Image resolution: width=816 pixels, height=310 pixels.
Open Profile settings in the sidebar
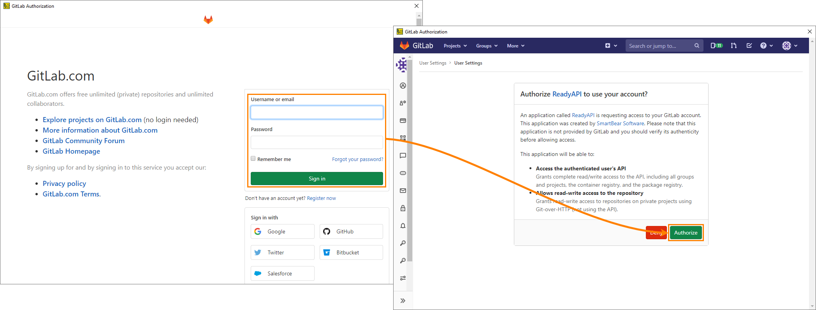pos(403,86)
